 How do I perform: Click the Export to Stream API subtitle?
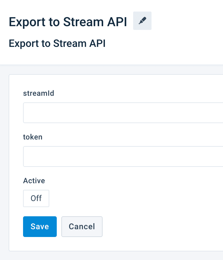[x=57, y=43]
